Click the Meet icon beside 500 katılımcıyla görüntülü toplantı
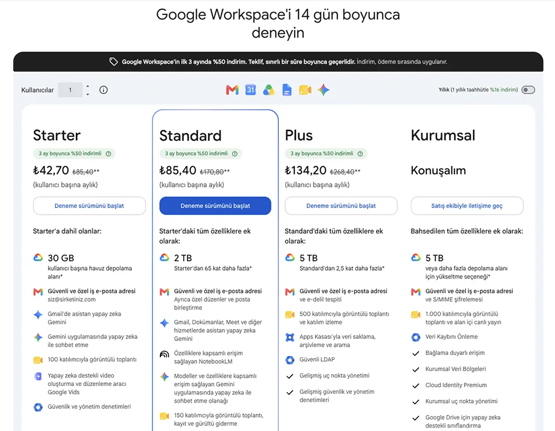This screenshot has width=555, height=431. 290,315
